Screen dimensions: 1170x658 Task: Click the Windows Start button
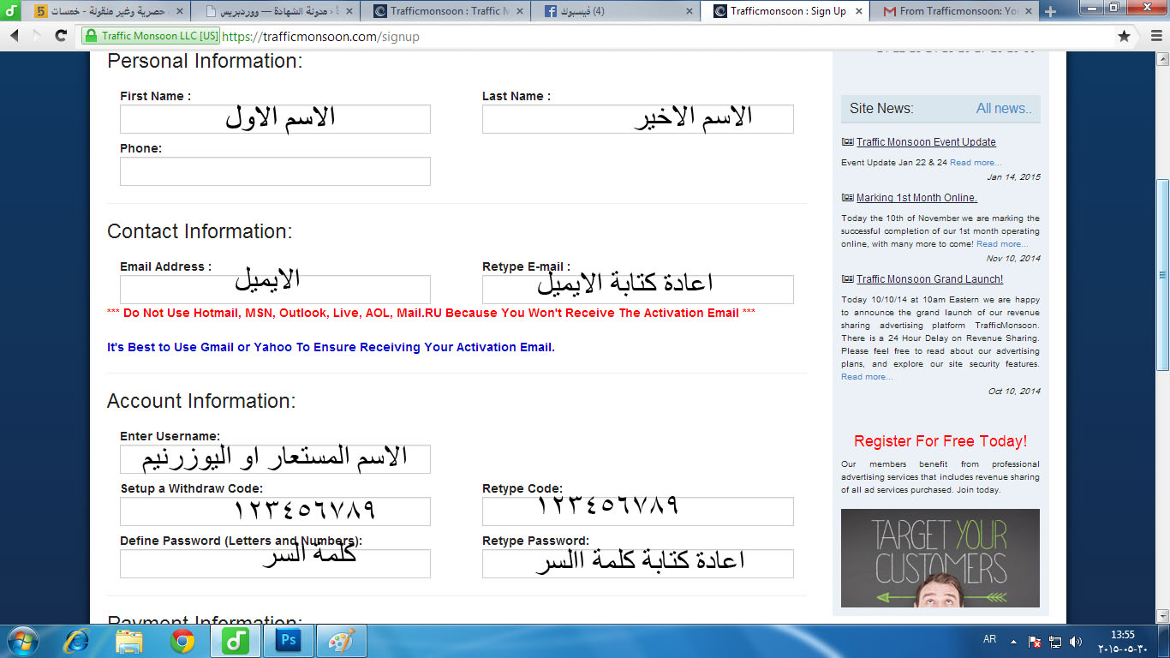(21, 641)
